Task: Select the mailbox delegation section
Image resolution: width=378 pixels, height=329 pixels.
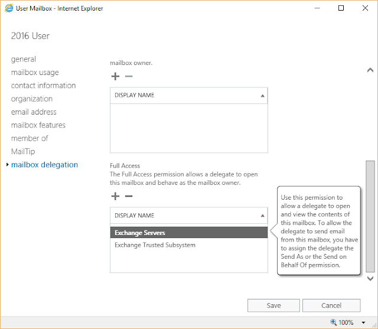Action: tap(45, 165)
